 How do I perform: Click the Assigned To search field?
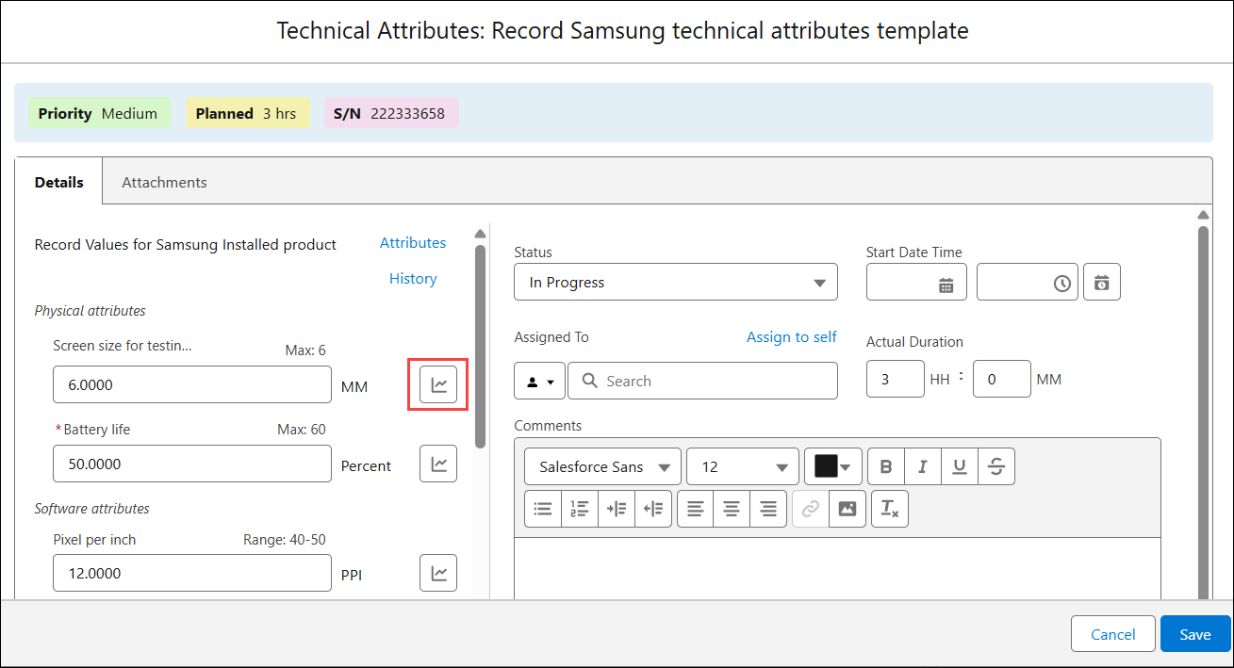point(702,381)
